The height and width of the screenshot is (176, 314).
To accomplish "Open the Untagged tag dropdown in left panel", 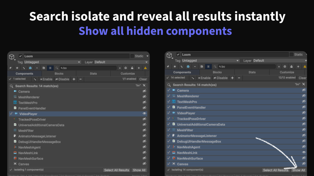I will (x=52, y=62).
